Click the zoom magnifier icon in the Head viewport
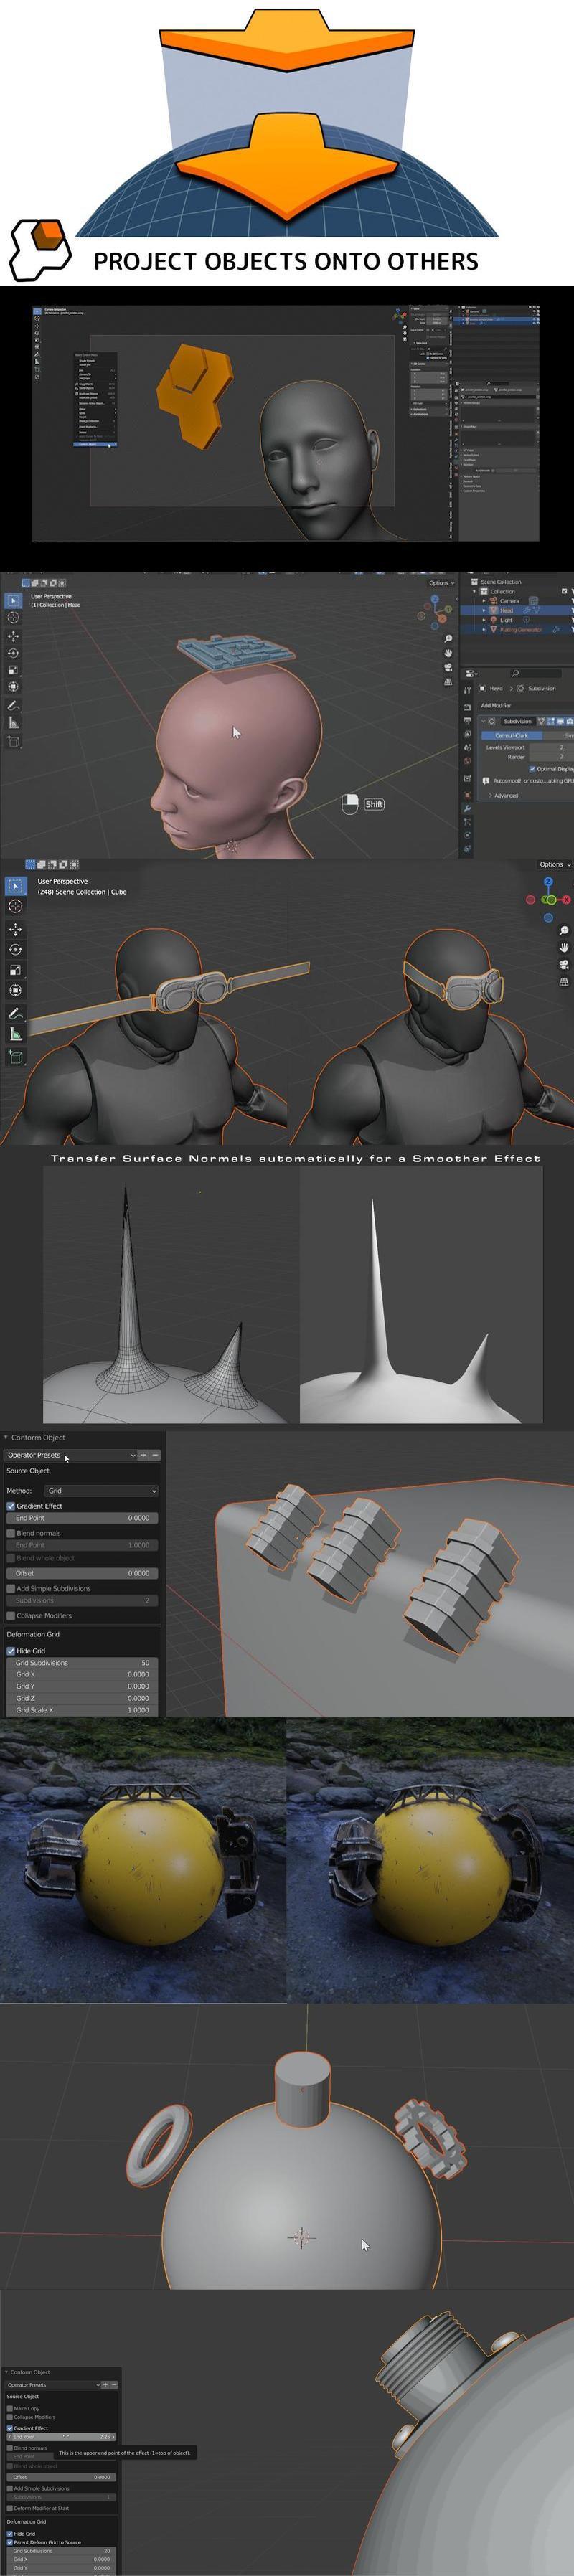The image size is (574, 2576). (x=448, y=638)
